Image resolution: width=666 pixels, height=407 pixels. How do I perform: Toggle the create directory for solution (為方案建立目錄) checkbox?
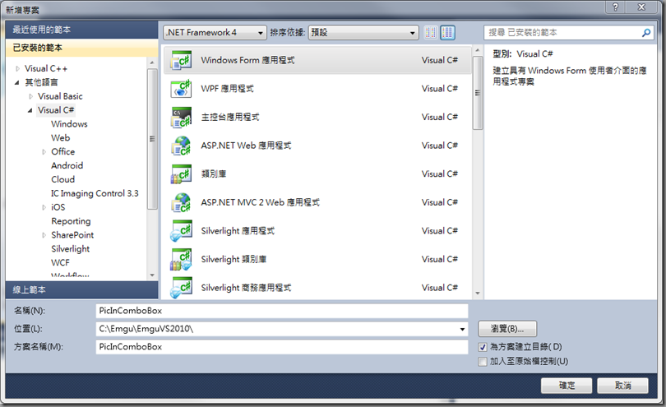tap(483, 347)
